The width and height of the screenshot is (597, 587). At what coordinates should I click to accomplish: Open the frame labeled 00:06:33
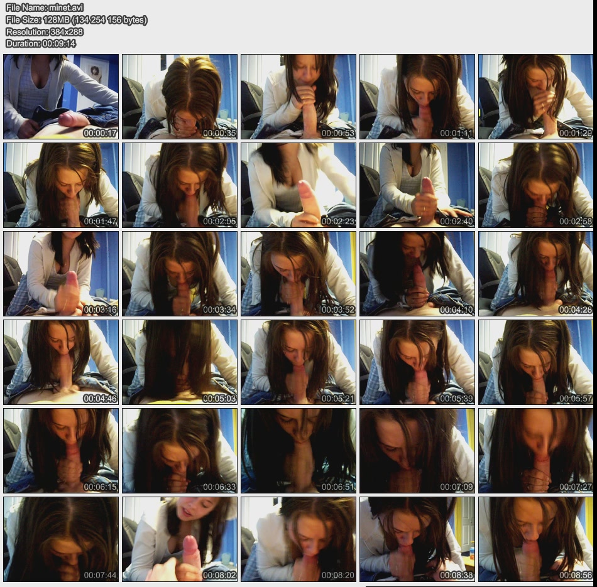(x=180, y=451)
